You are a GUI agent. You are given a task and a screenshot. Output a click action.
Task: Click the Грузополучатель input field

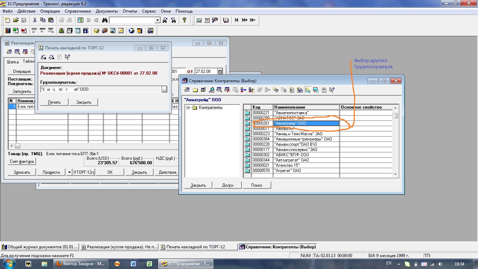pyautogui.click(x=101, y=89)
